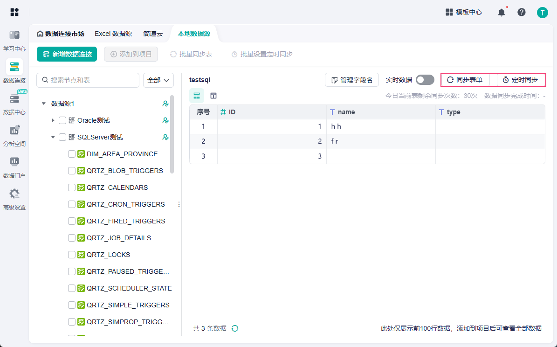Screen dimensions: 557x347
Task: Check the QRTZ_BLOB_TRIGGERS checkbox
Action: 71,171
